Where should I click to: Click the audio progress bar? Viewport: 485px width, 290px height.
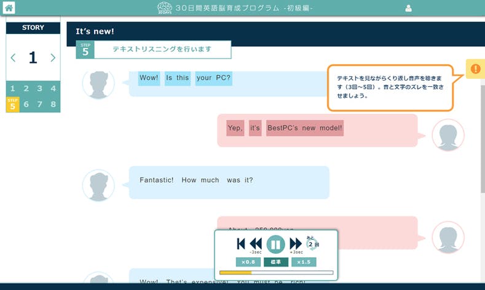click(276, 272)
